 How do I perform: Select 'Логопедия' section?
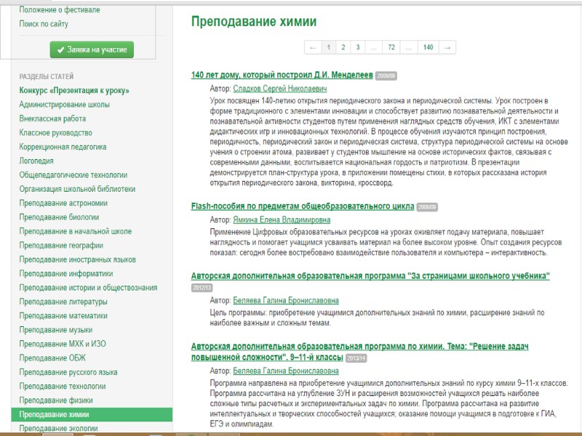[x=36, y=161]
